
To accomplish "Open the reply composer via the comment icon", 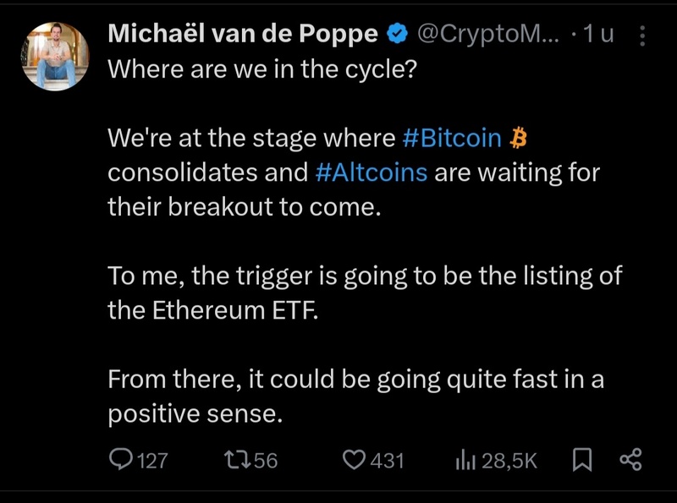I will click(122, 458).
